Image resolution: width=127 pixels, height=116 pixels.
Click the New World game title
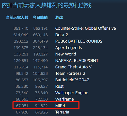pyautogui.click(x=66, y=54)
